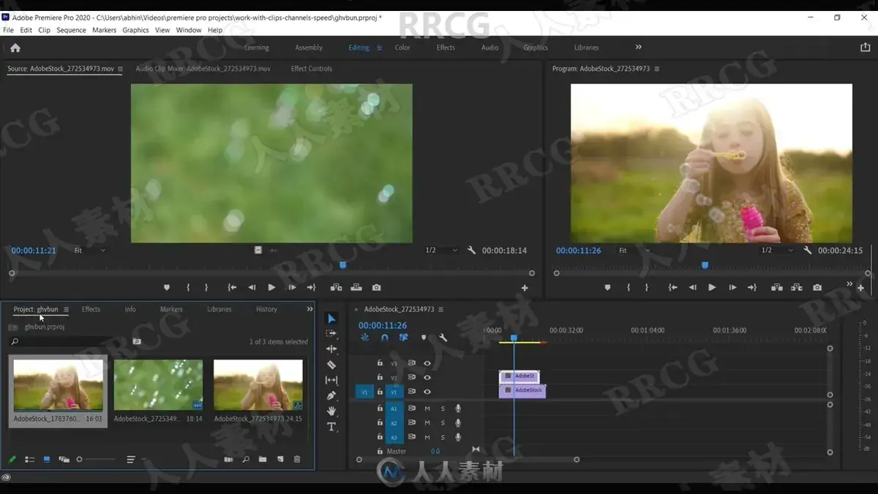Switch to Color workspace tab
This screenshot has width=878, height=494.
(x=402, y=47)
